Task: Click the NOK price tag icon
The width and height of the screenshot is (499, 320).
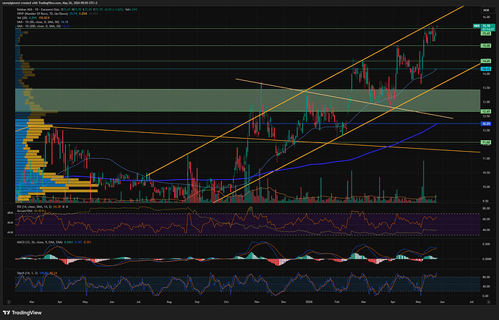Action: point(477,26)
